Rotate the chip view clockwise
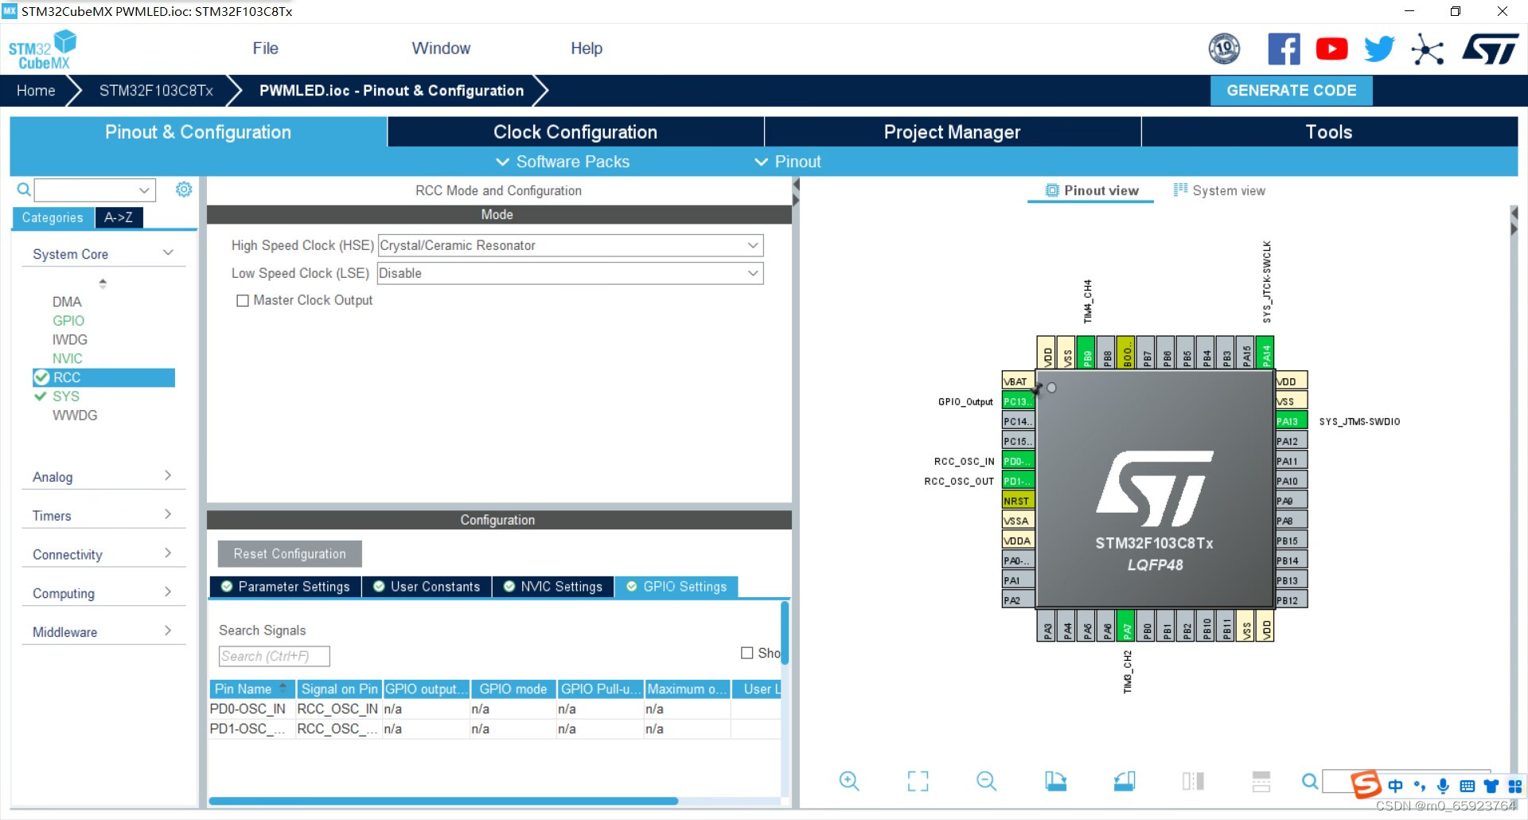The width and height of the screenshot is (1528, 820). pyautogui.click(x=1055, y=781)
